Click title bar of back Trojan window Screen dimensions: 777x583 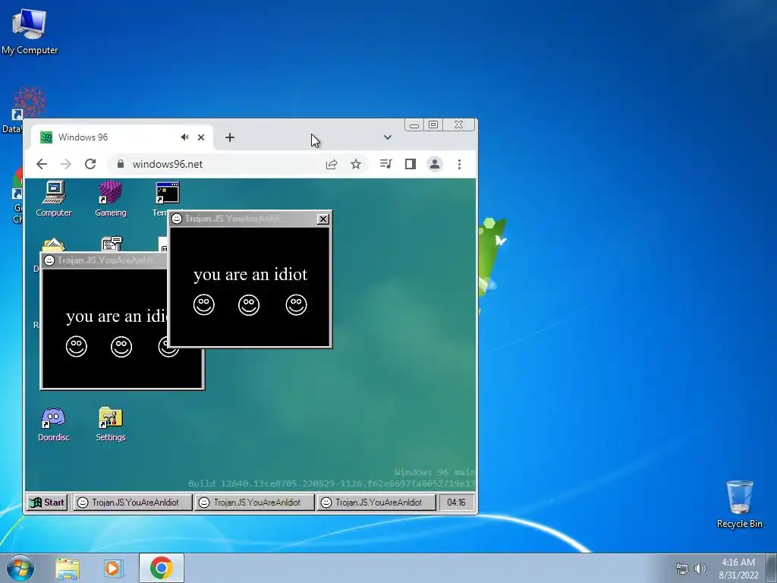[105, 260]
